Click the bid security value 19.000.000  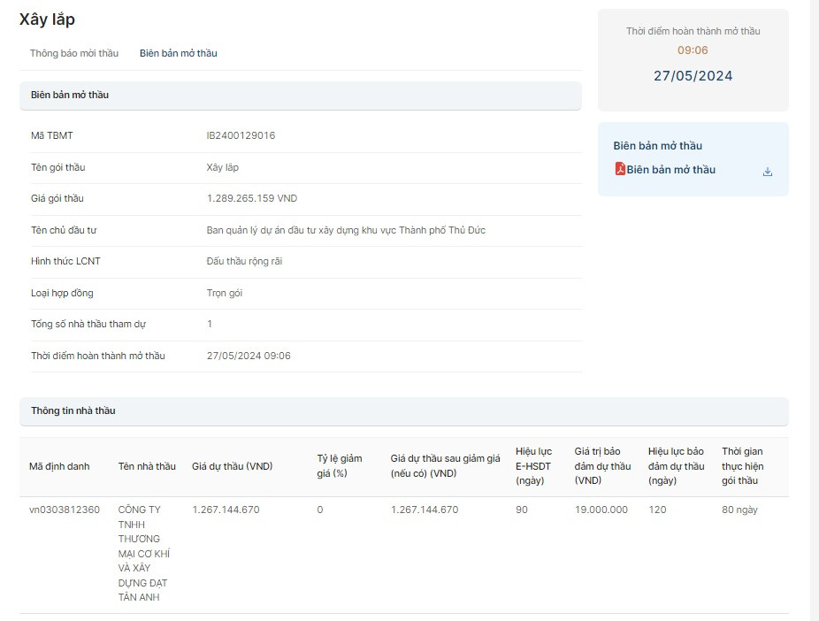click(601, 510)
